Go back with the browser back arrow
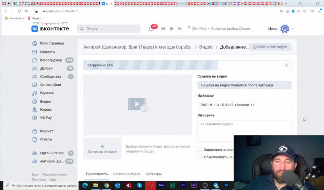 [6, 11]
